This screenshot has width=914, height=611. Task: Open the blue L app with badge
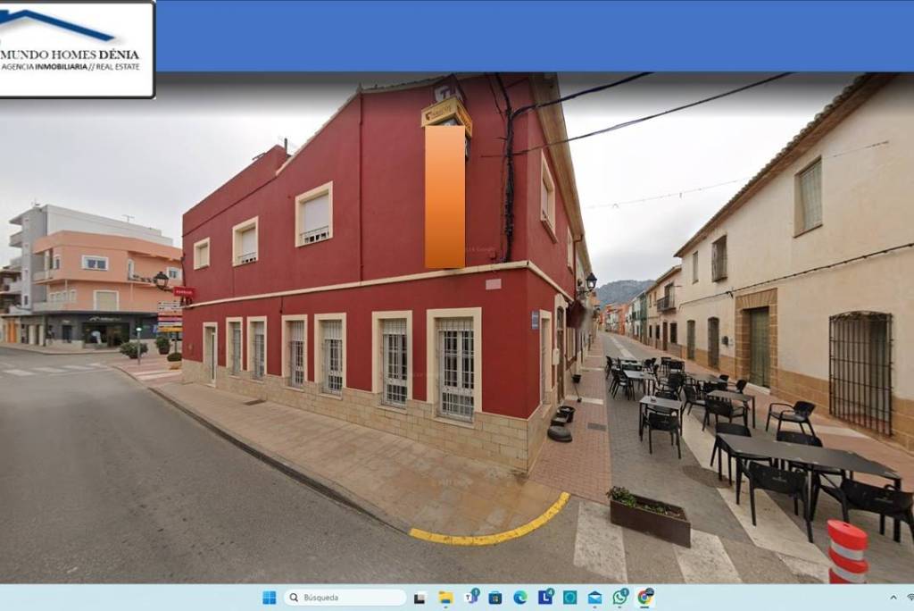click(x=544, y=598)
